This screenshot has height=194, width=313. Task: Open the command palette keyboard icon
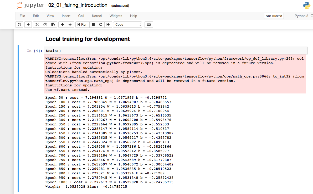(x=149, y=25)
